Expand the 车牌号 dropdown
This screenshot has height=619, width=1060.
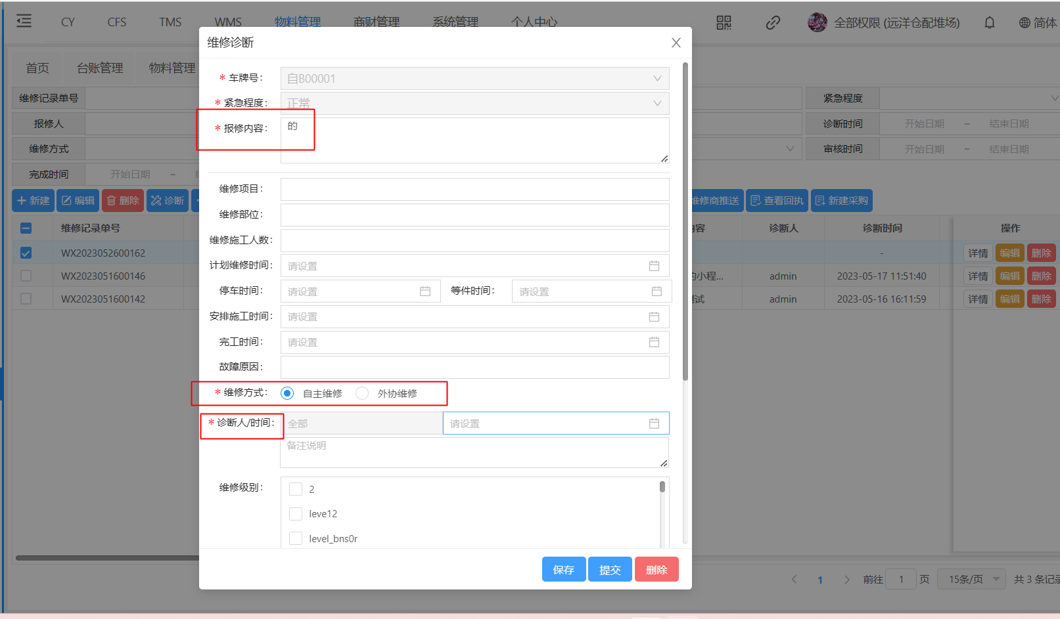click(657, 79)
